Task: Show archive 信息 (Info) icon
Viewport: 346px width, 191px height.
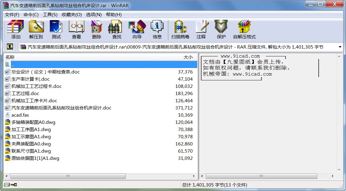Action: pos(157,29)
